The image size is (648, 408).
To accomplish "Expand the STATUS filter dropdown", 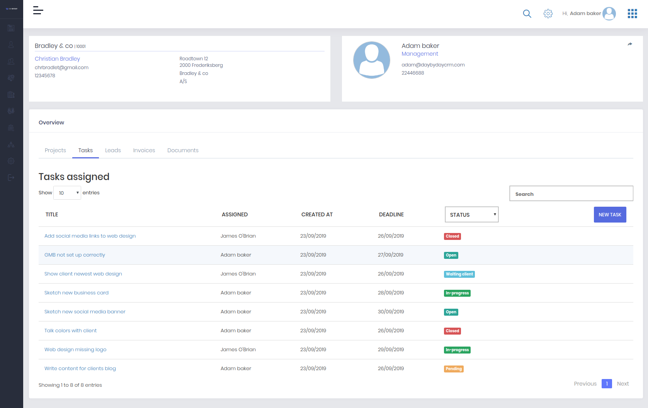I will coord(471,214).
